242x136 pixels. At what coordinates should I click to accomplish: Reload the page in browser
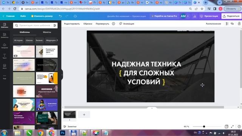(15, 9)
